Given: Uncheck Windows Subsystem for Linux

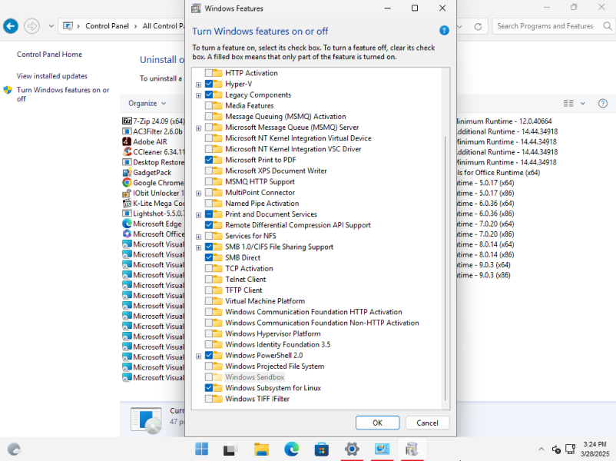Looking at the screenshot, I should [209, 388].
